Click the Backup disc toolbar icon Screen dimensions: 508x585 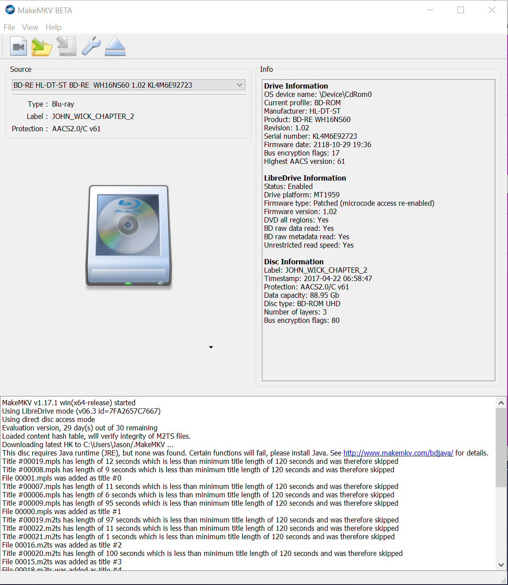[x=67, y=46]
